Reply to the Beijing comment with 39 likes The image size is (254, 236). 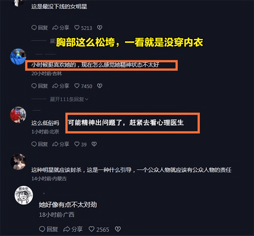(40, 144)
